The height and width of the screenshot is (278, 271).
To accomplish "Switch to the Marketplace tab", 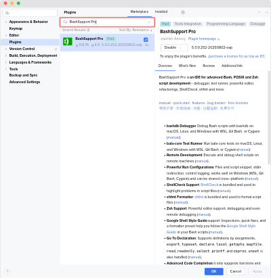I will click(x=140, y=11).
